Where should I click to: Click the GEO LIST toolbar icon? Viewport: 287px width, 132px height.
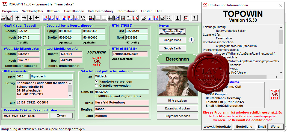[150, 18]
